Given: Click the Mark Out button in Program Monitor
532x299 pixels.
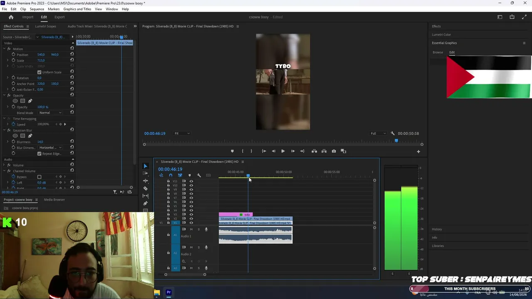Looking at the screenshot, I should (x=251, y=151).
